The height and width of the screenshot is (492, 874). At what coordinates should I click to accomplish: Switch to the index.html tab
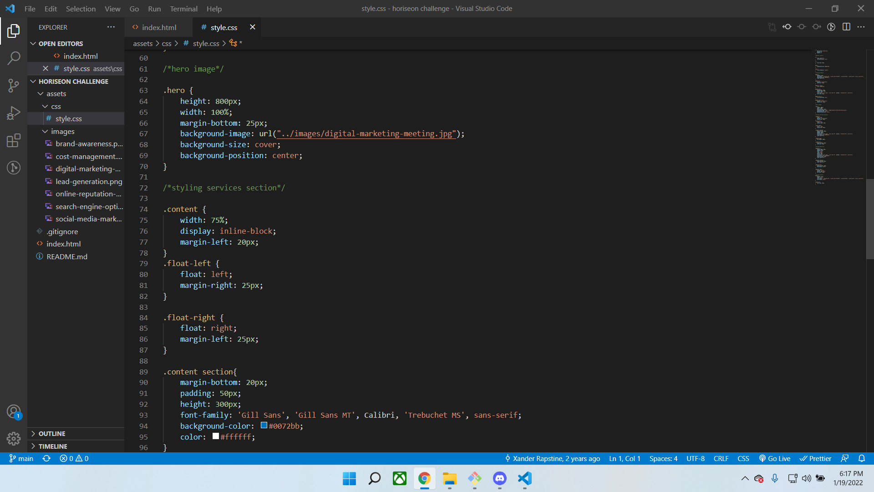[x=158, y=27]
